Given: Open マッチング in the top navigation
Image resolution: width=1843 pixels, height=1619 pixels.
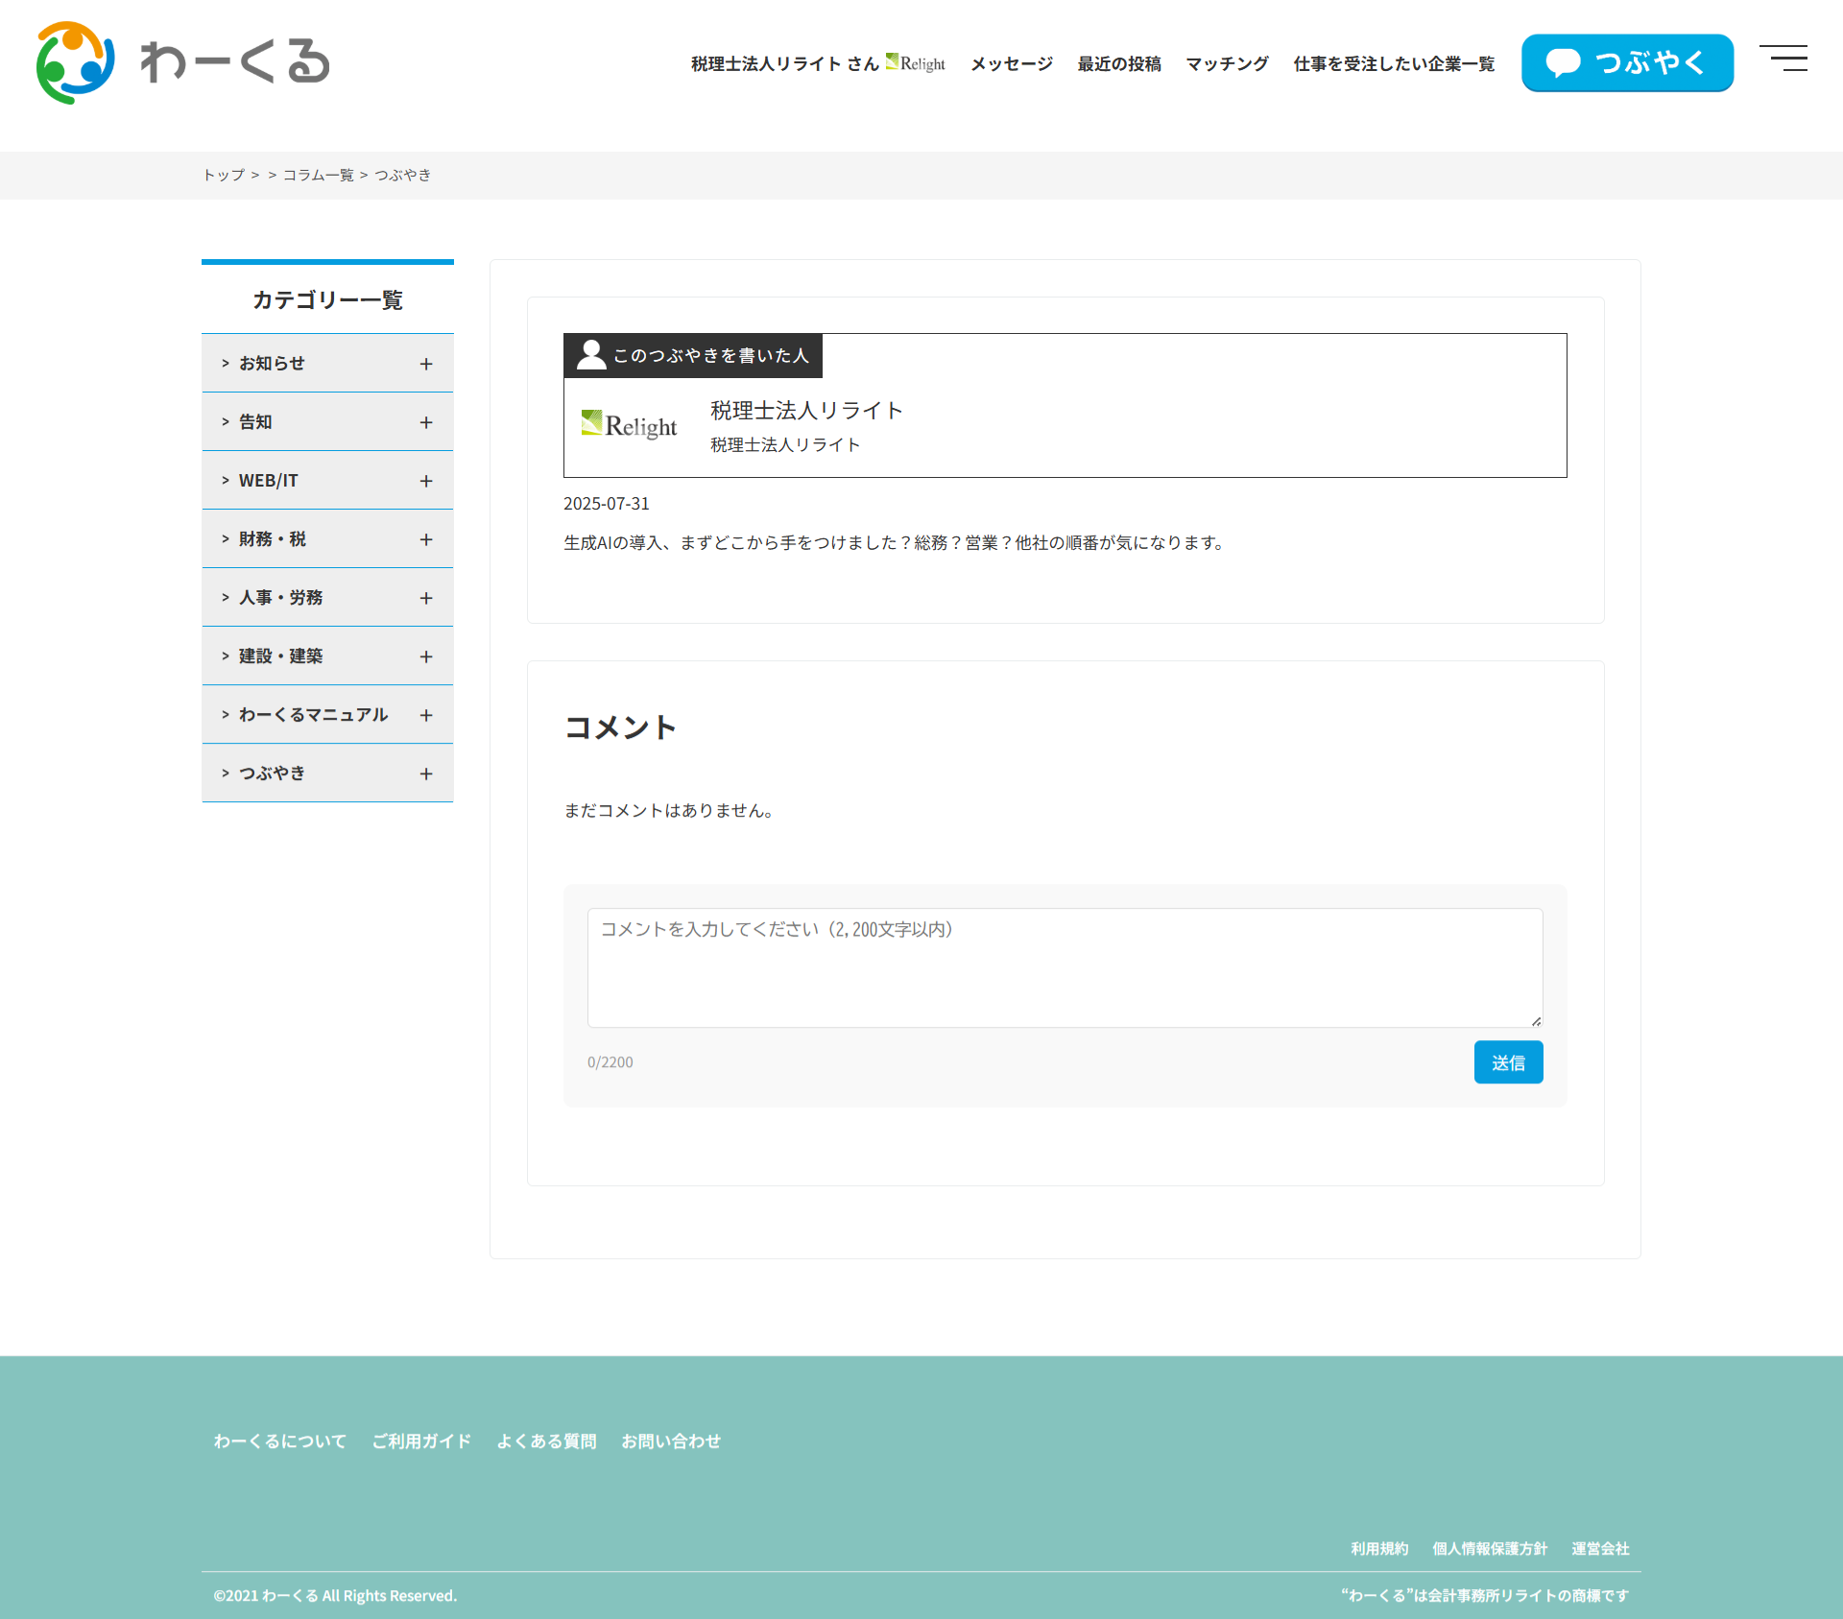Looking at the screenshot, I should (1227, 63).
